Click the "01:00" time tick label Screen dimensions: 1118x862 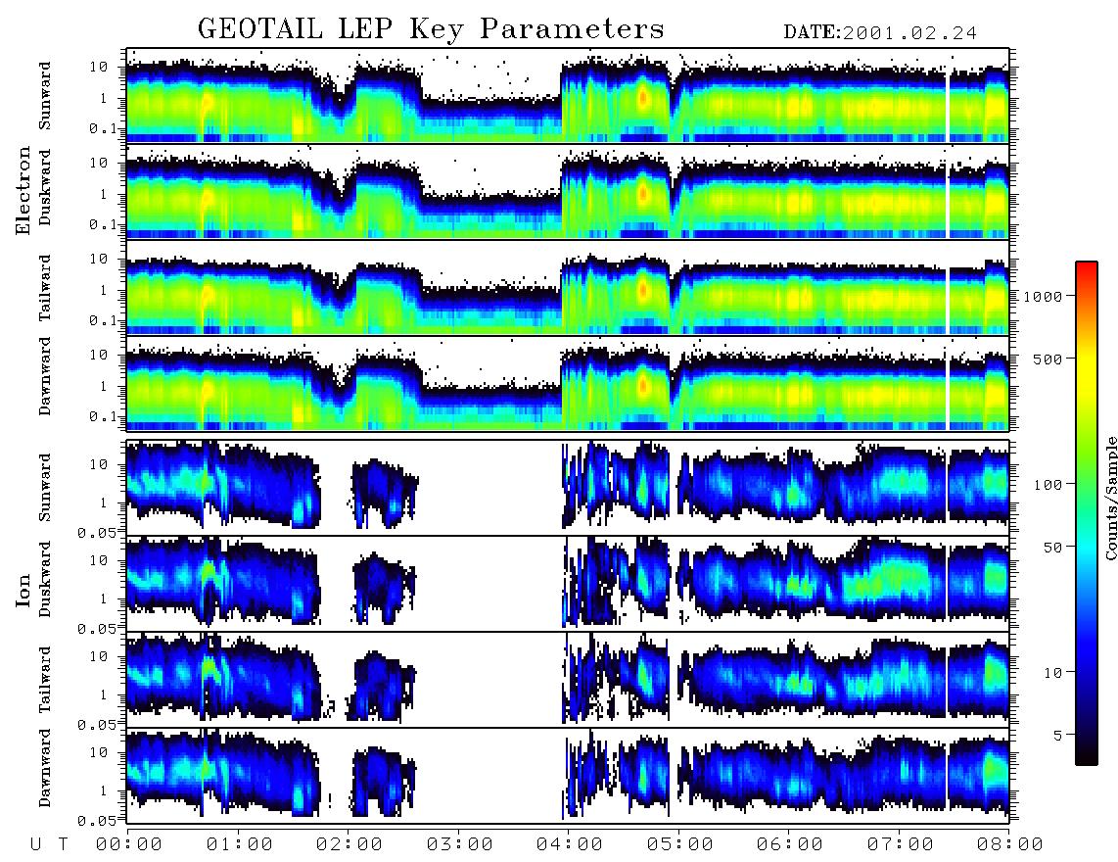pos(240,844)
